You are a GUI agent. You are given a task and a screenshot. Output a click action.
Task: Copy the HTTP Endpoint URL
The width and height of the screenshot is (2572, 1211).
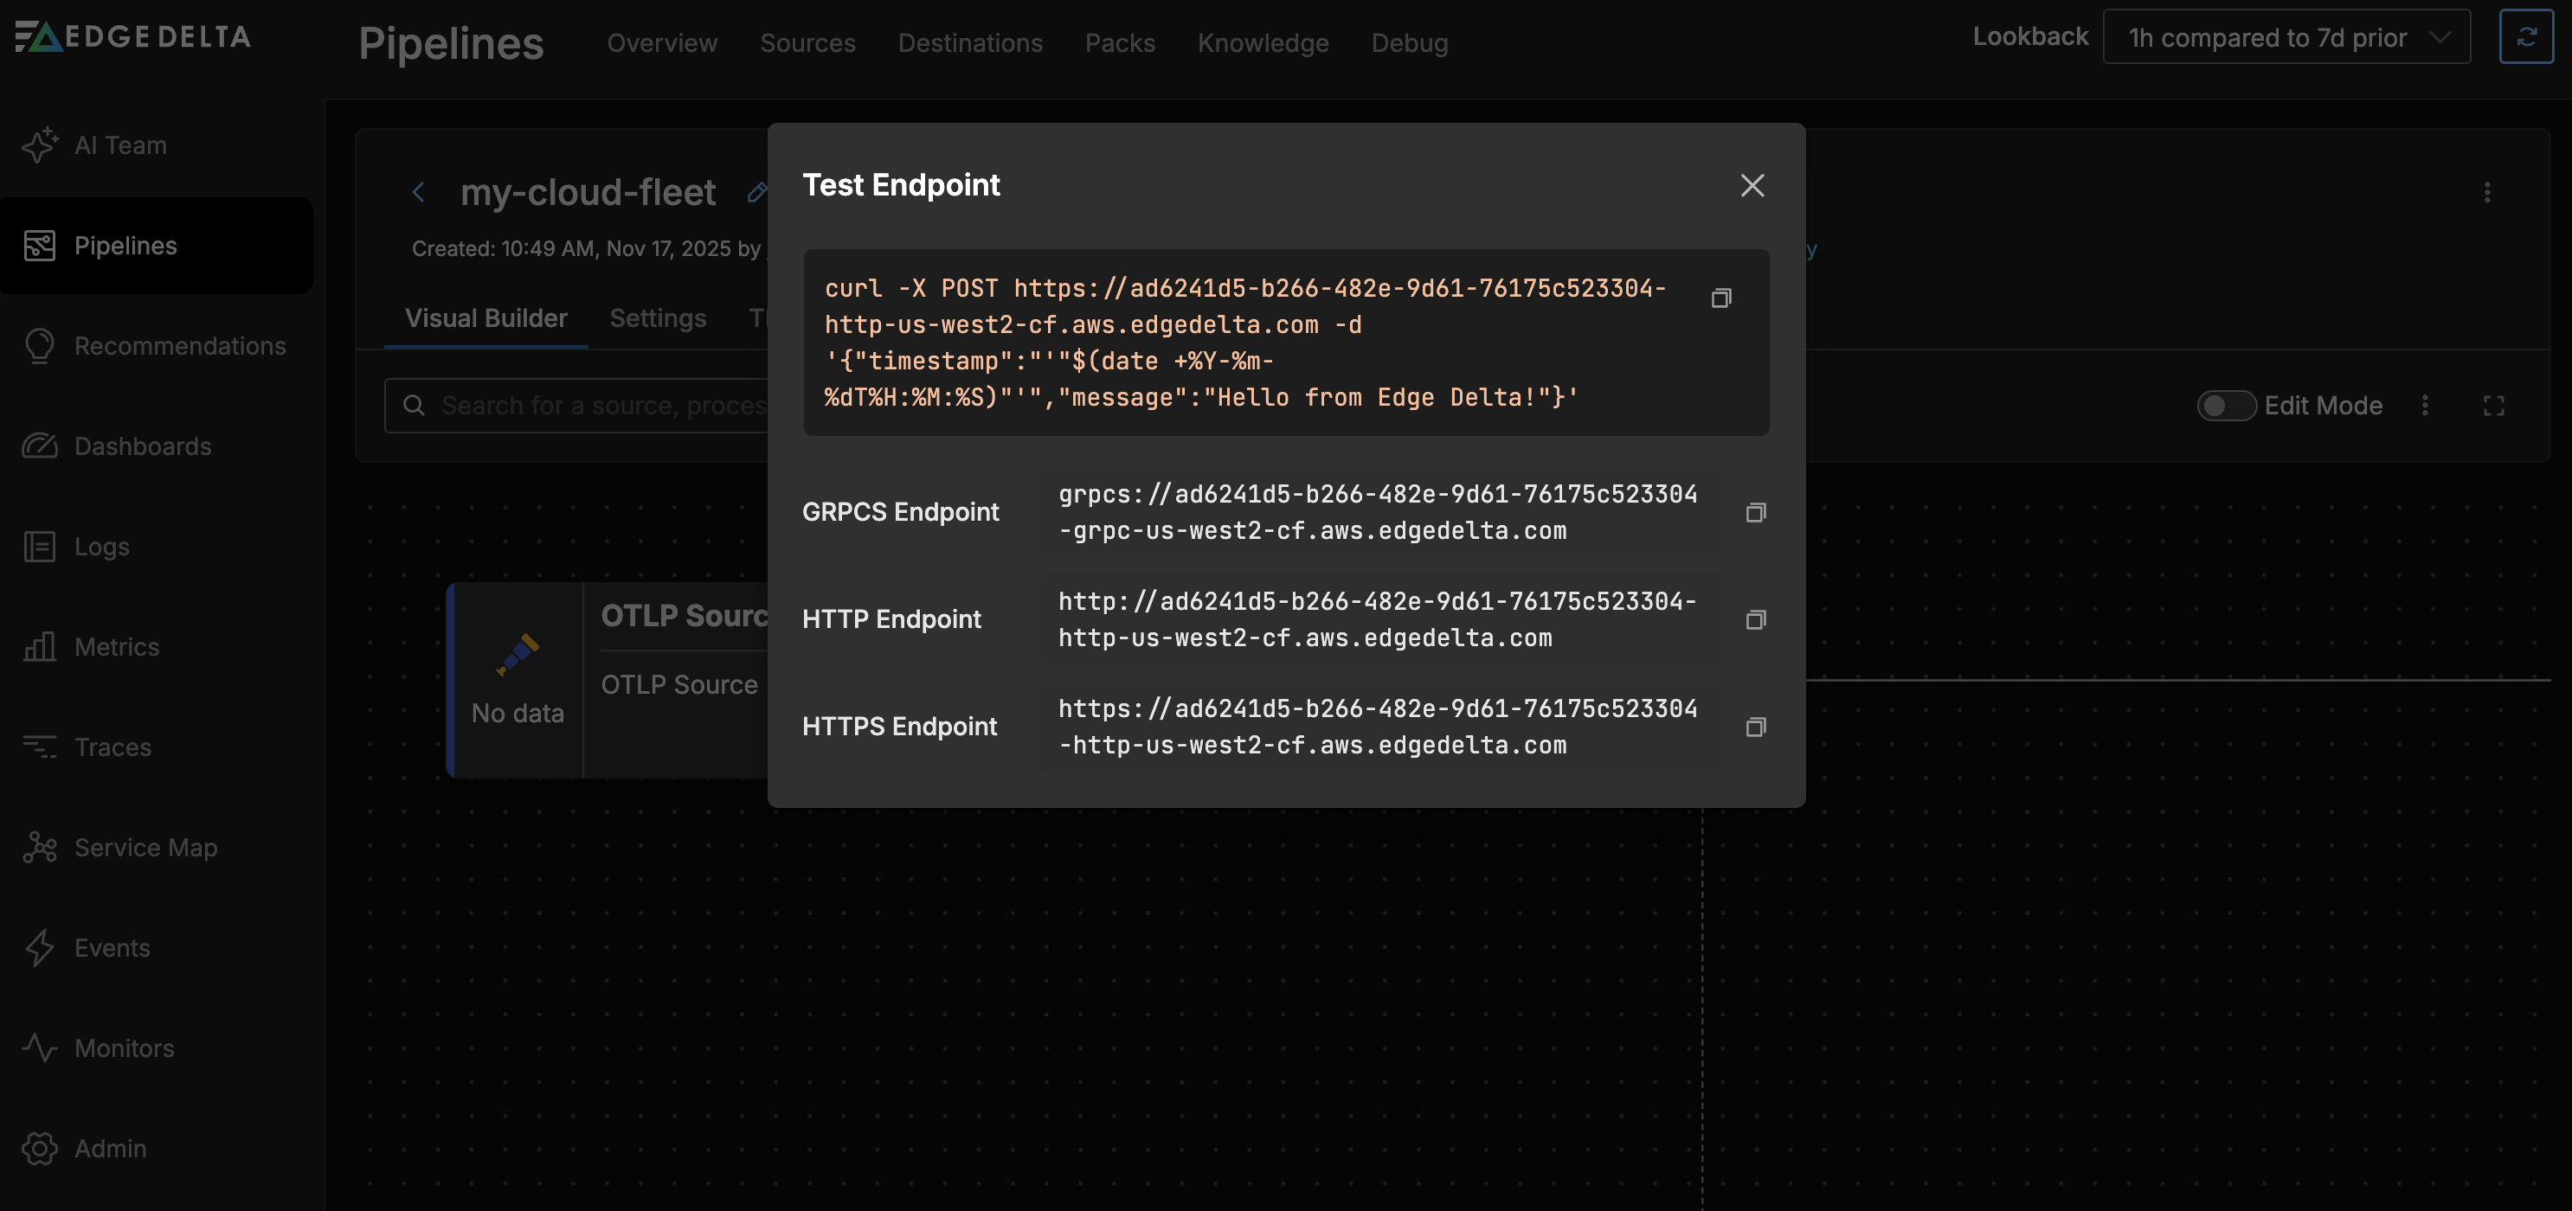pos(1755,620)
